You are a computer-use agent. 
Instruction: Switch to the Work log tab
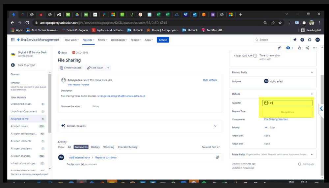pos(109,147)
